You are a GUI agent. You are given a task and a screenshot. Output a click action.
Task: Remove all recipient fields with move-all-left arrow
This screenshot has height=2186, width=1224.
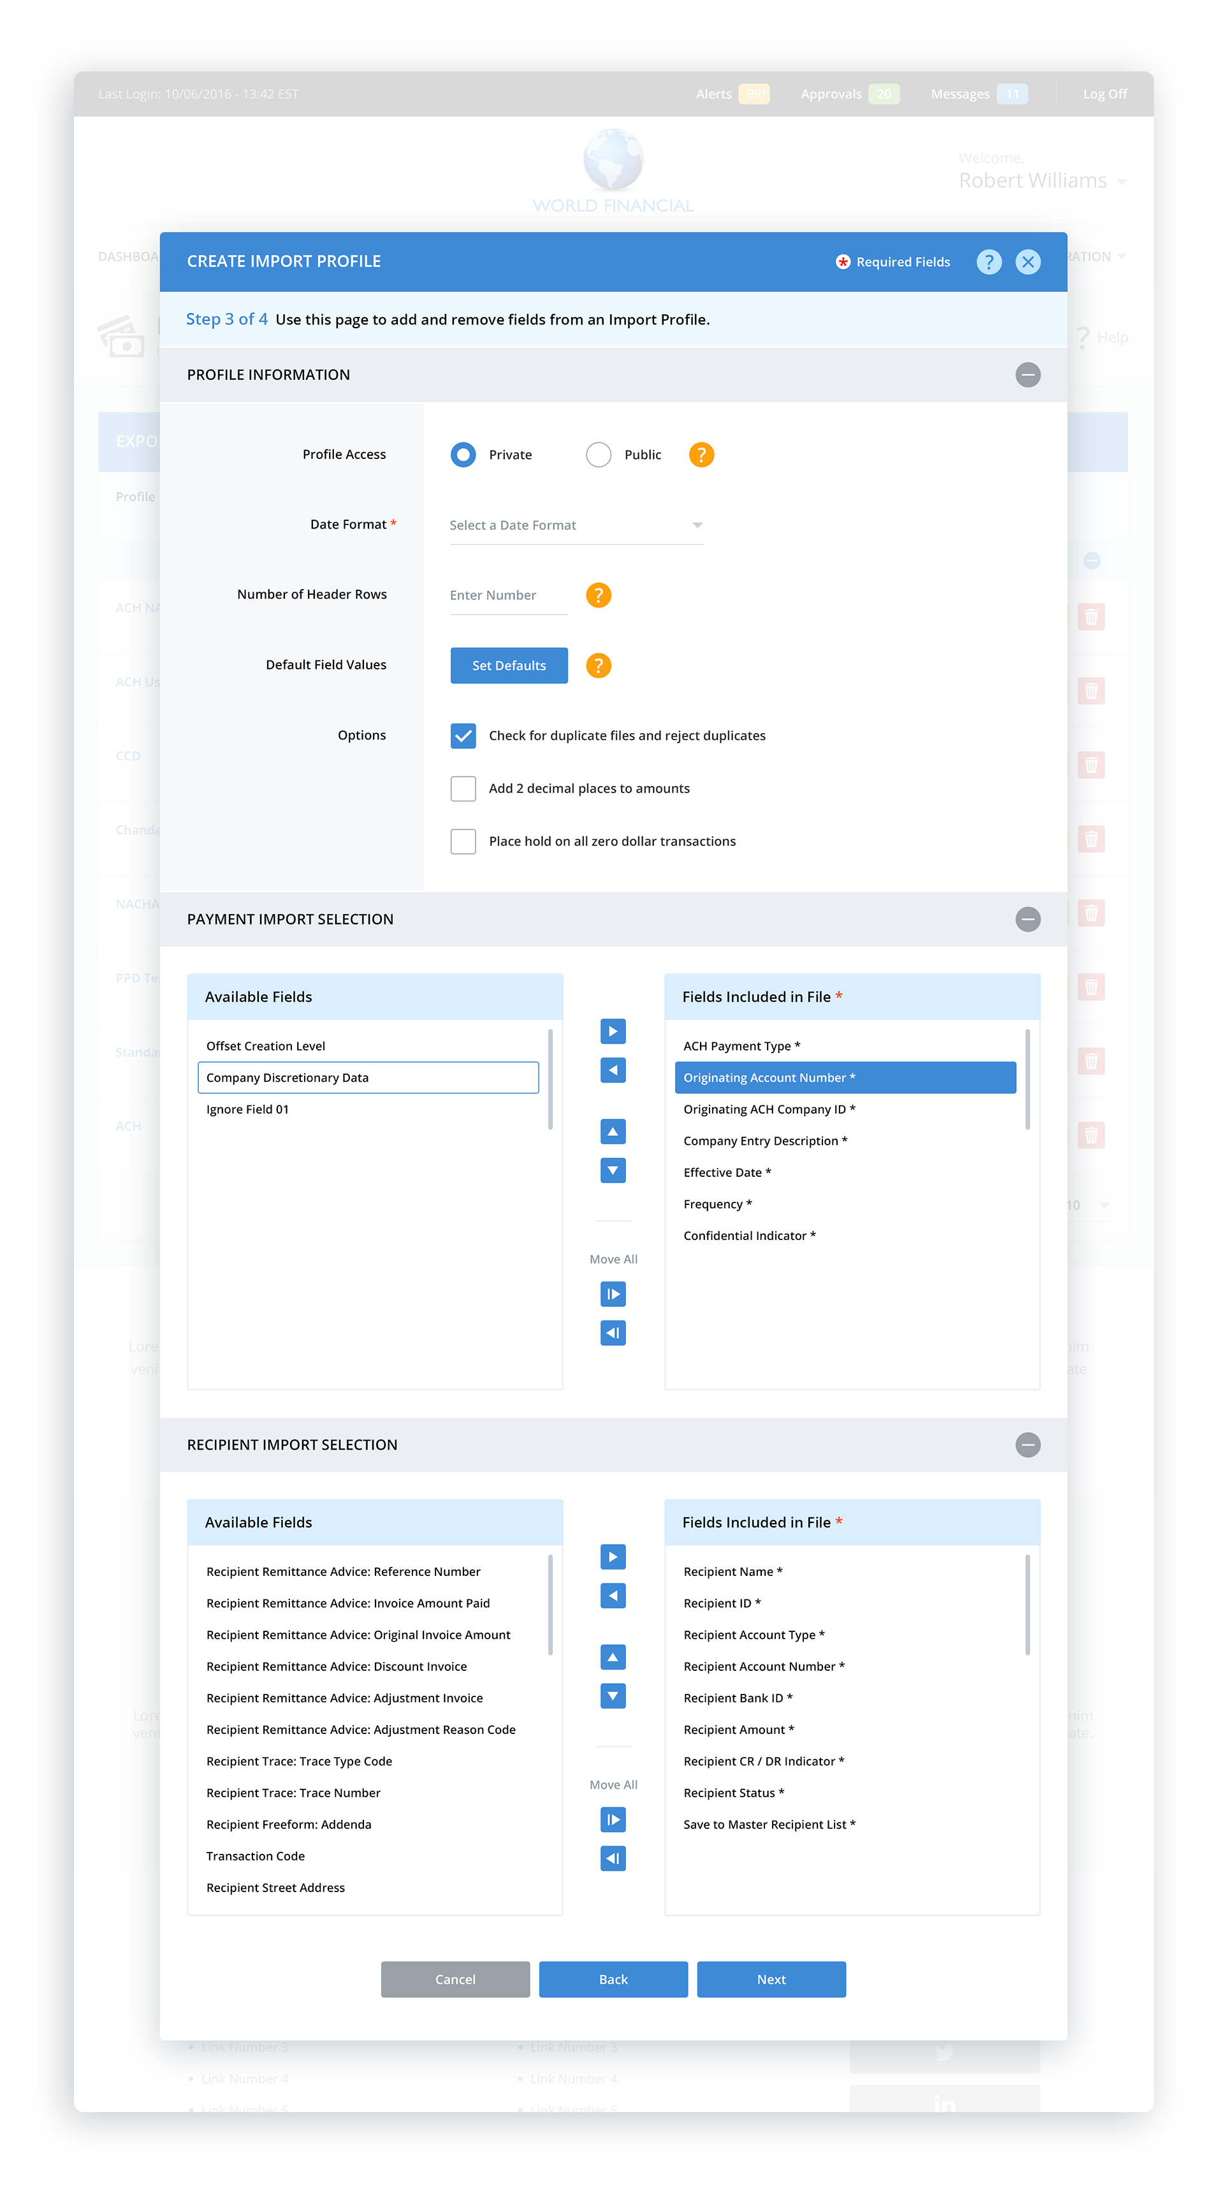tap(612, 1858)
